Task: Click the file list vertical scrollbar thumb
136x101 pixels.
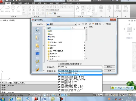Action: [x=86, y=35]
